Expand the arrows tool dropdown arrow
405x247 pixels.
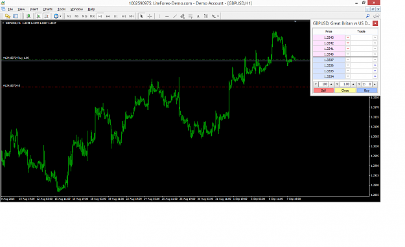218,16
